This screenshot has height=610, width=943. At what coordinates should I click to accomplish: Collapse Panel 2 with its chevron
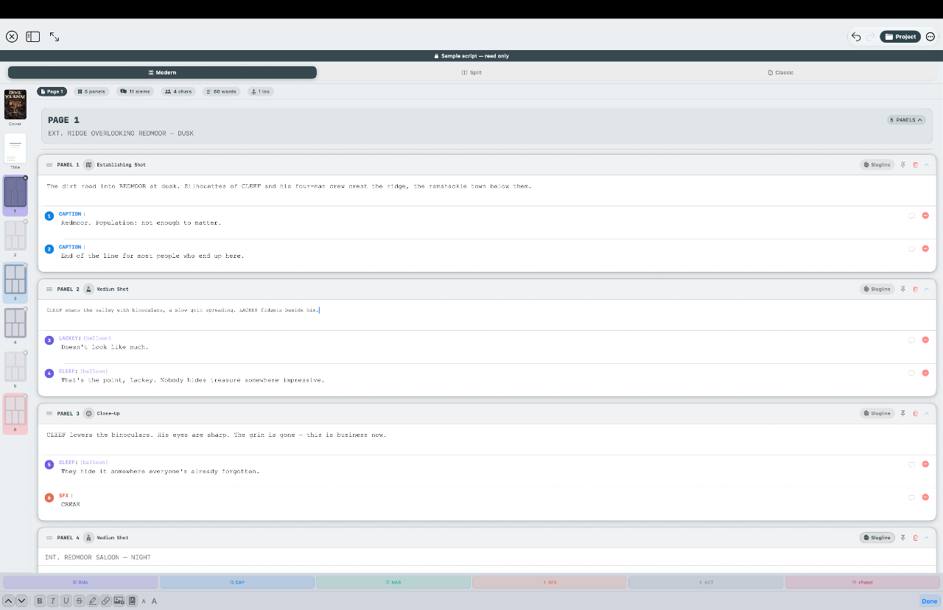click(927, 289)
